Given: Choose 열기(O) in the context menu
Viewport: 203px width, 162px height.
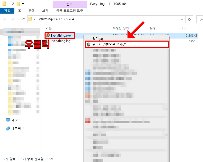Looking at the screenshot, I should pyautogui.click(x=98, y=39).
